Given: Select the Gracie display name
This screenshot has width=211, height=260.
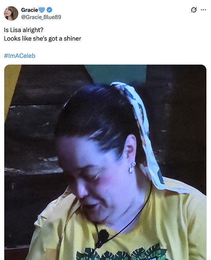Looking at the screenshot, I should [30, 10].
